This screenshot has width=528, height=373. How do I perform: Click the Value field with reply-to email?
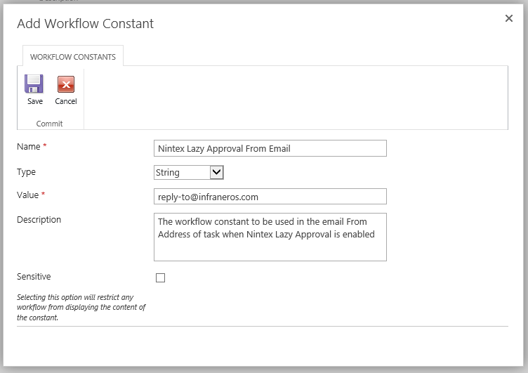pos(270,197)
